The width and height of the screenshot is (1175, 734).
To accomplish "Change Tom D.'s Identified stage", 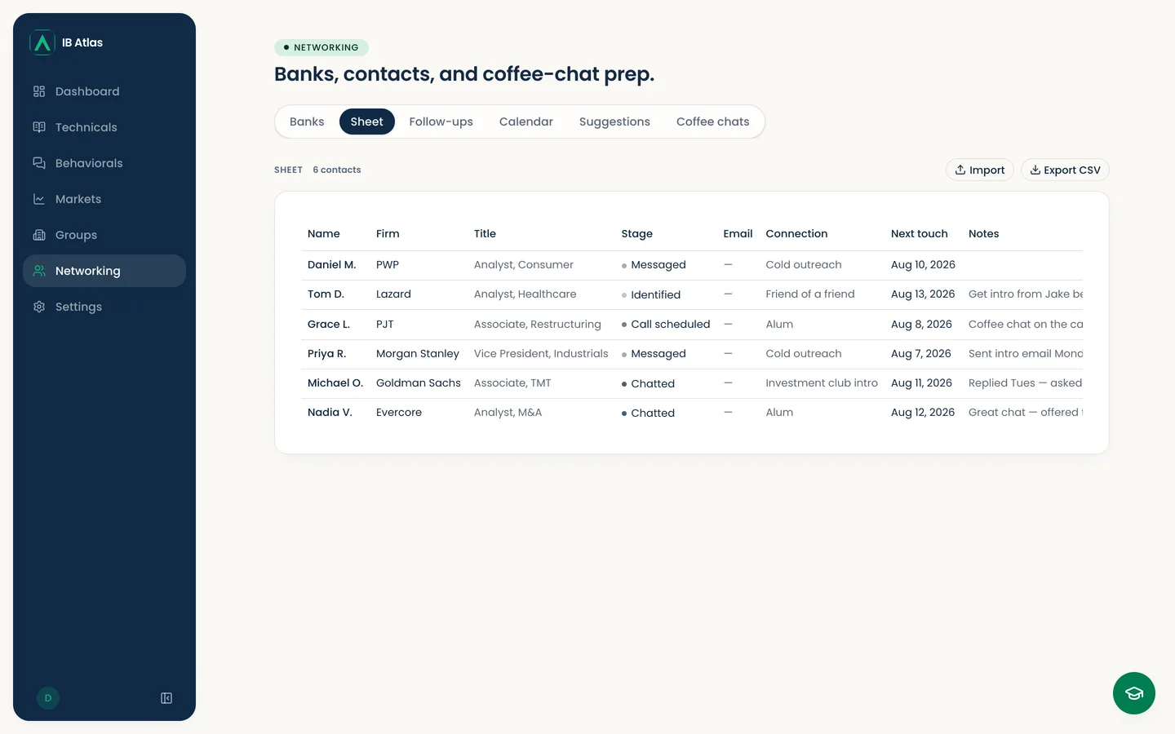I will [x=651, y=295].
